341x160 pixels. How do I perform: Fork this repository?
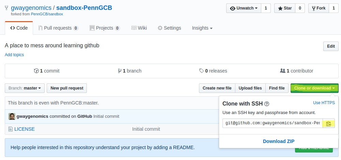(x=318, y=8)
